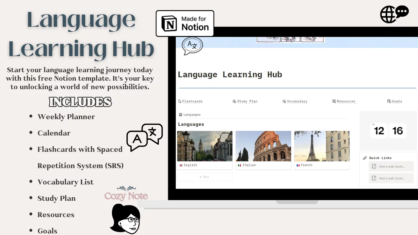Click the clock widget showing 12 16
The height and width of the screenshot is (235, 418).
click(x=388, y=131)
